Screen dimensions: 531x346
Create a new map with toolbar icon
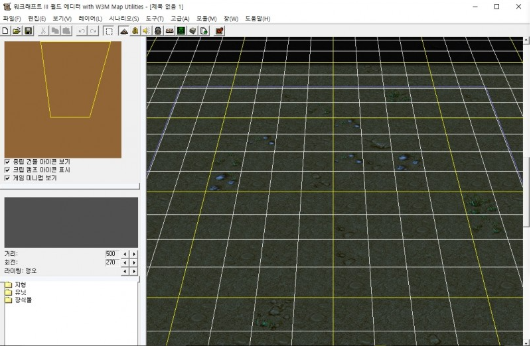[x=5, y=31]
